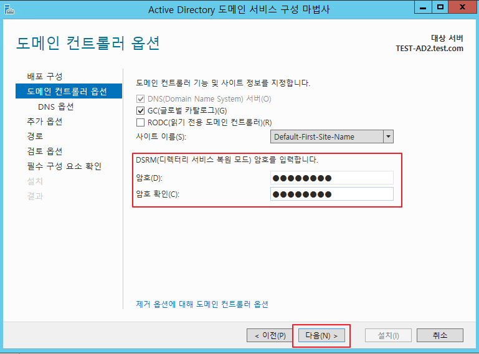Enable the RODC(읽기 전용 도메인 컨트롤러) checkbox
The height and width of the screenshot is (354, 479).
(x=140, y=123)
